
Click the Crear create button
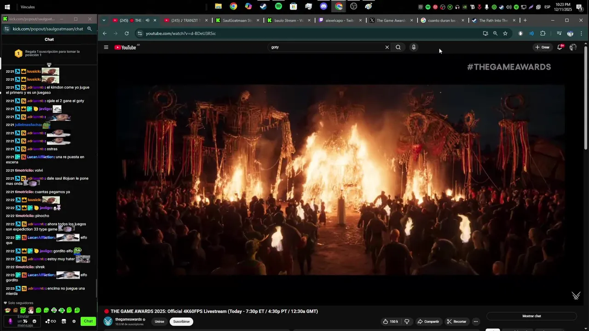[x=542, y=47]
